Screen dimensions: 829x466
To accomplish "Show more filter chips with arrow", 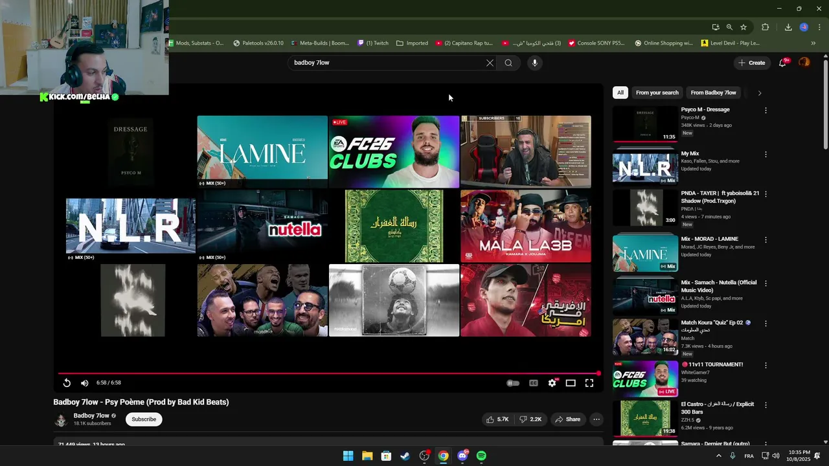I will 759,93.
